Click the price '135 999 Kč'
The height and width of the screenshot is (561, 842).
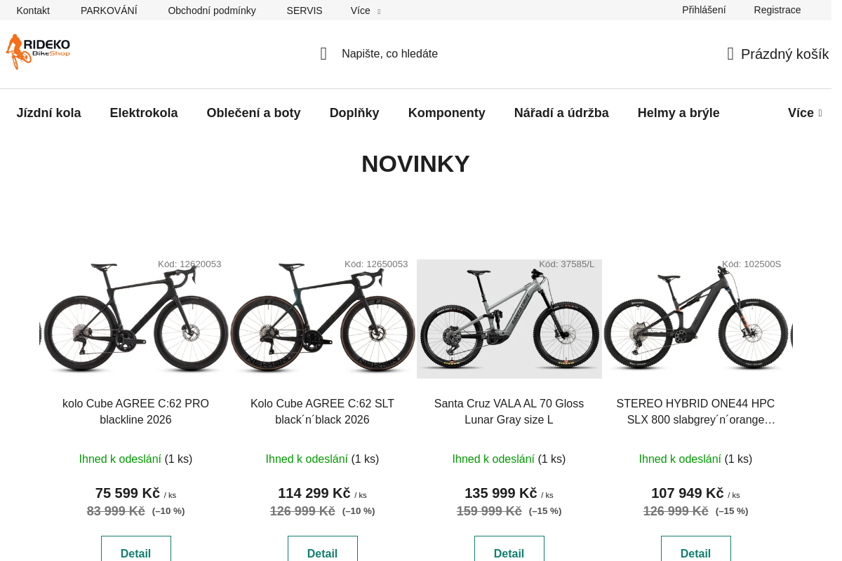[500, 493]
